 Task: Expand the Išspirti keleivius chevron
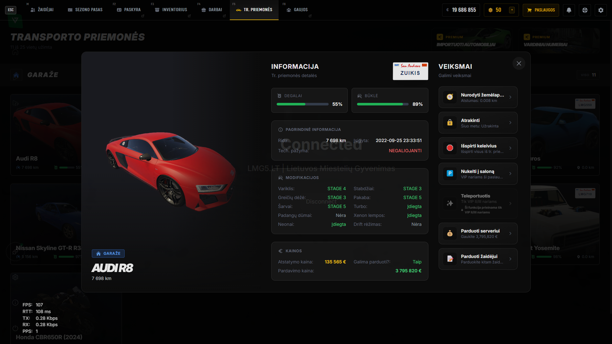pos(510,148)
